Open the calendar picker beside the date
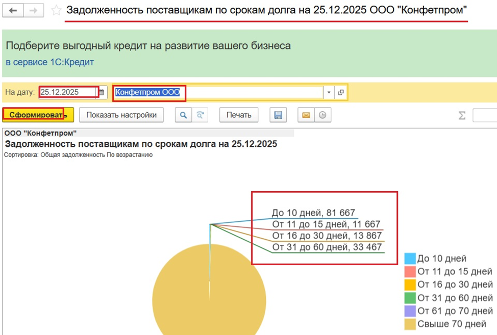This screenshot has height=335, width=497. 102,92
